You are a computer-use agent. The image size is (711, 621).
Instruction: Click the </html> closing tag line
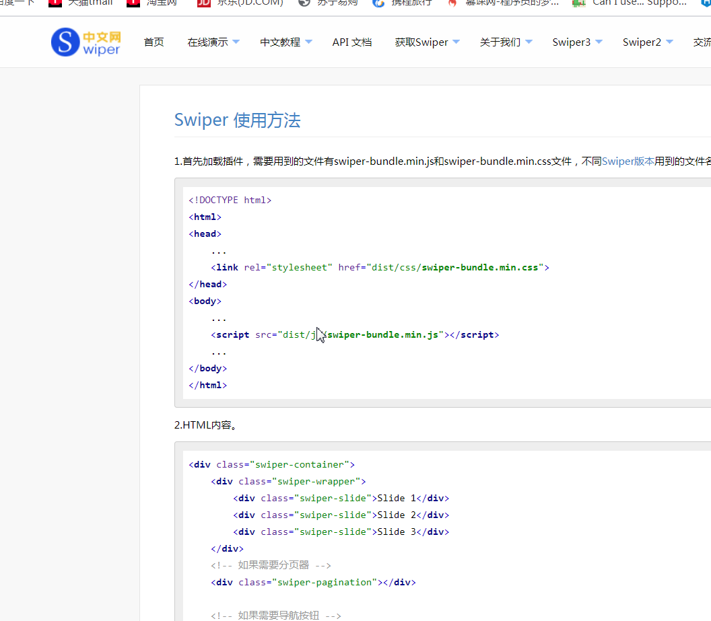207,386
